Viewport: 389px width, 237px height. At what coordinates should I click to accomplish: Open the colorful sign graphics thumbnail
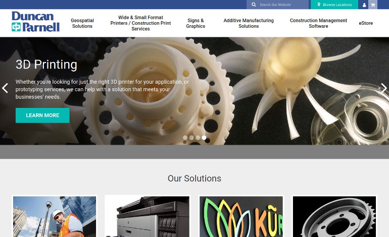coord(241,216)
